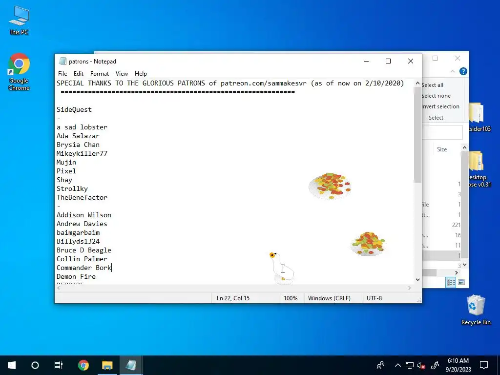This screenshot has height=375, width=500.
Task: Click the Billyds1324 line
Action: (78, 241)
